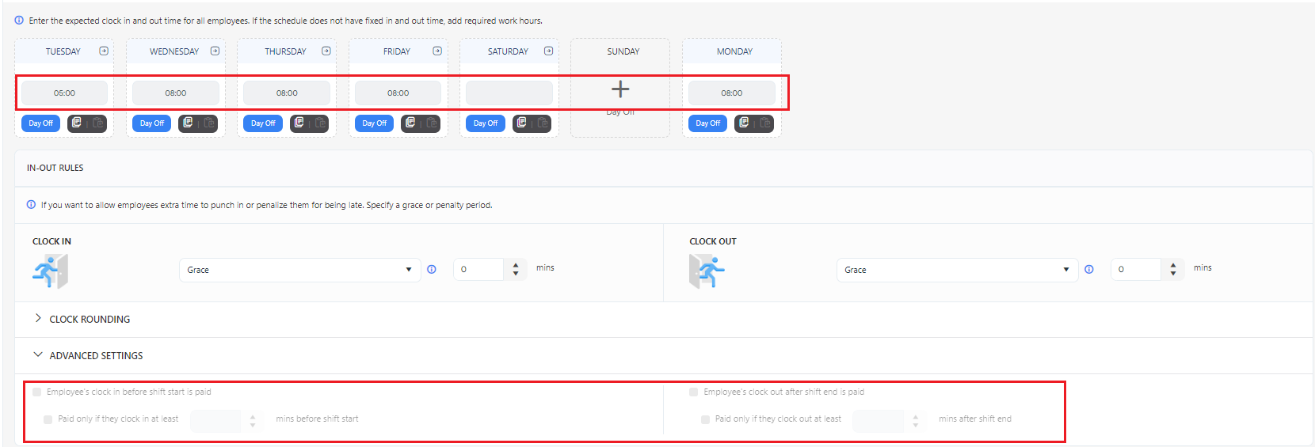Copy Tuesday's schedule with the copy icon

tap(77, 123)
